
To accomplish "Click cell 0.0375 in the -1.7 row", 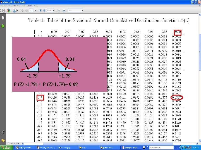I will point(163,97).
